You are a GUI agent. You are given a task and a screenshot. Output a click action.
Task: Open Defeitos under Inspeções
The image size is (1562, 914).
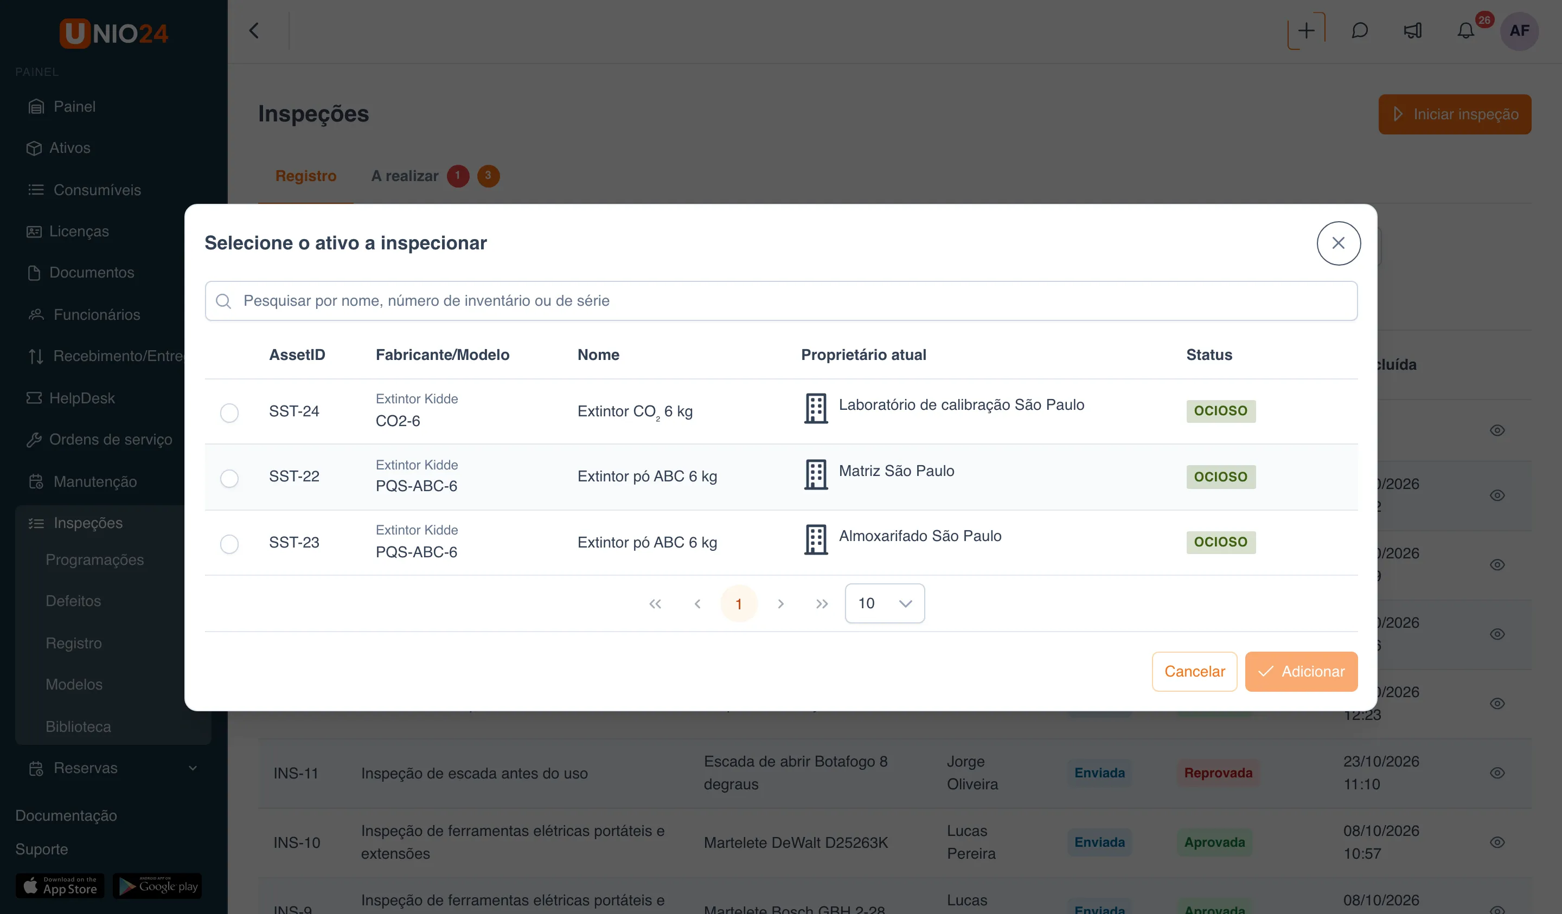pos(73,601)
